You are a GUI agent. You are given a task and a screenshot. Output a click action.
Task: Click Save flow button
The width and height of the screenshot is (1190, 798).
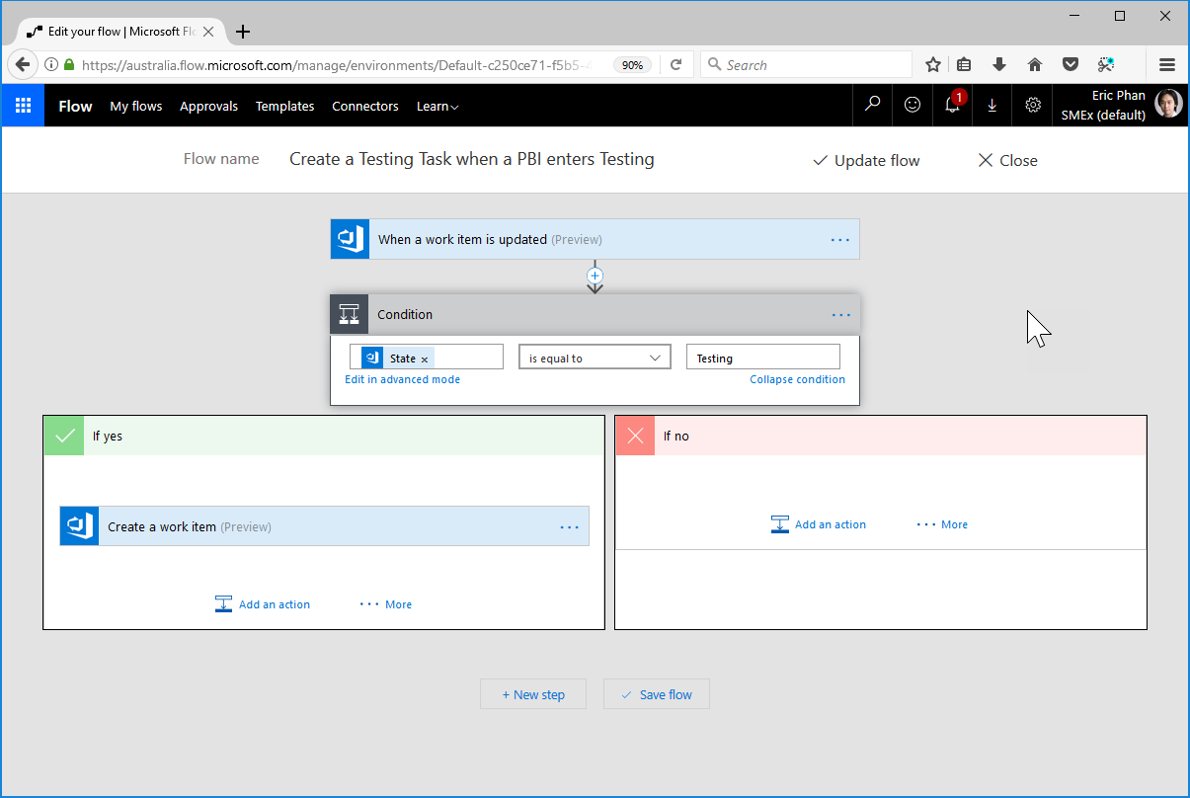point(657,694)
